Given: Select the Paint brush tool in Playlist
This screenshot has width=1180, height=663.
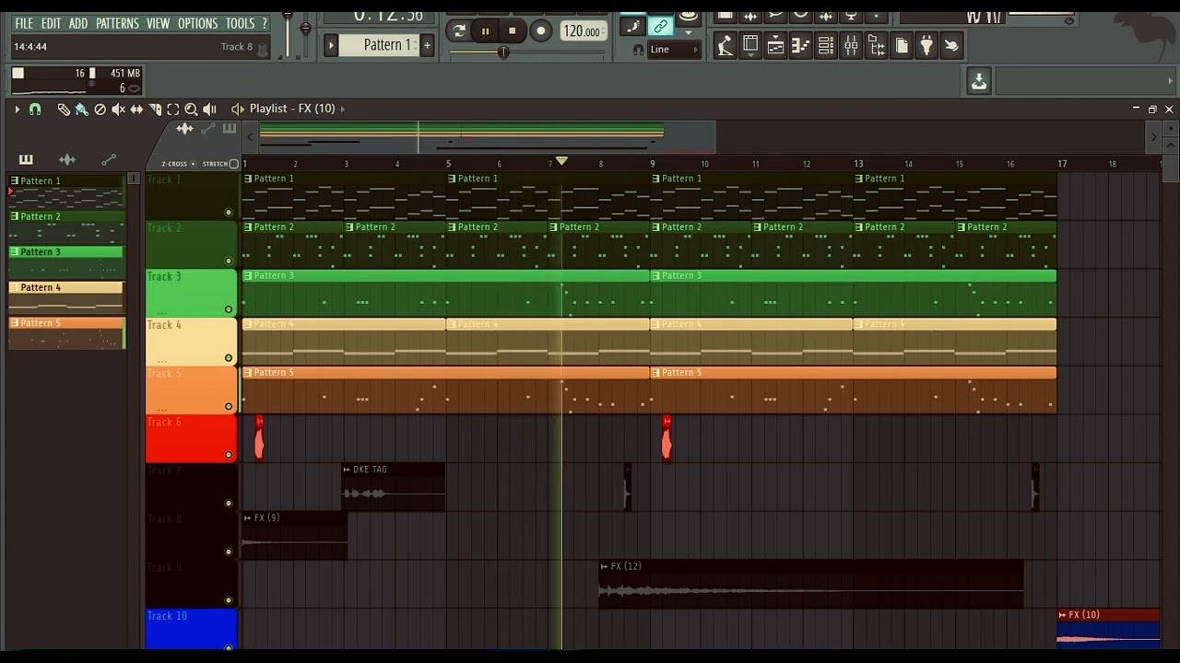Looking at the screenshot, I should [x=81, y=109].
